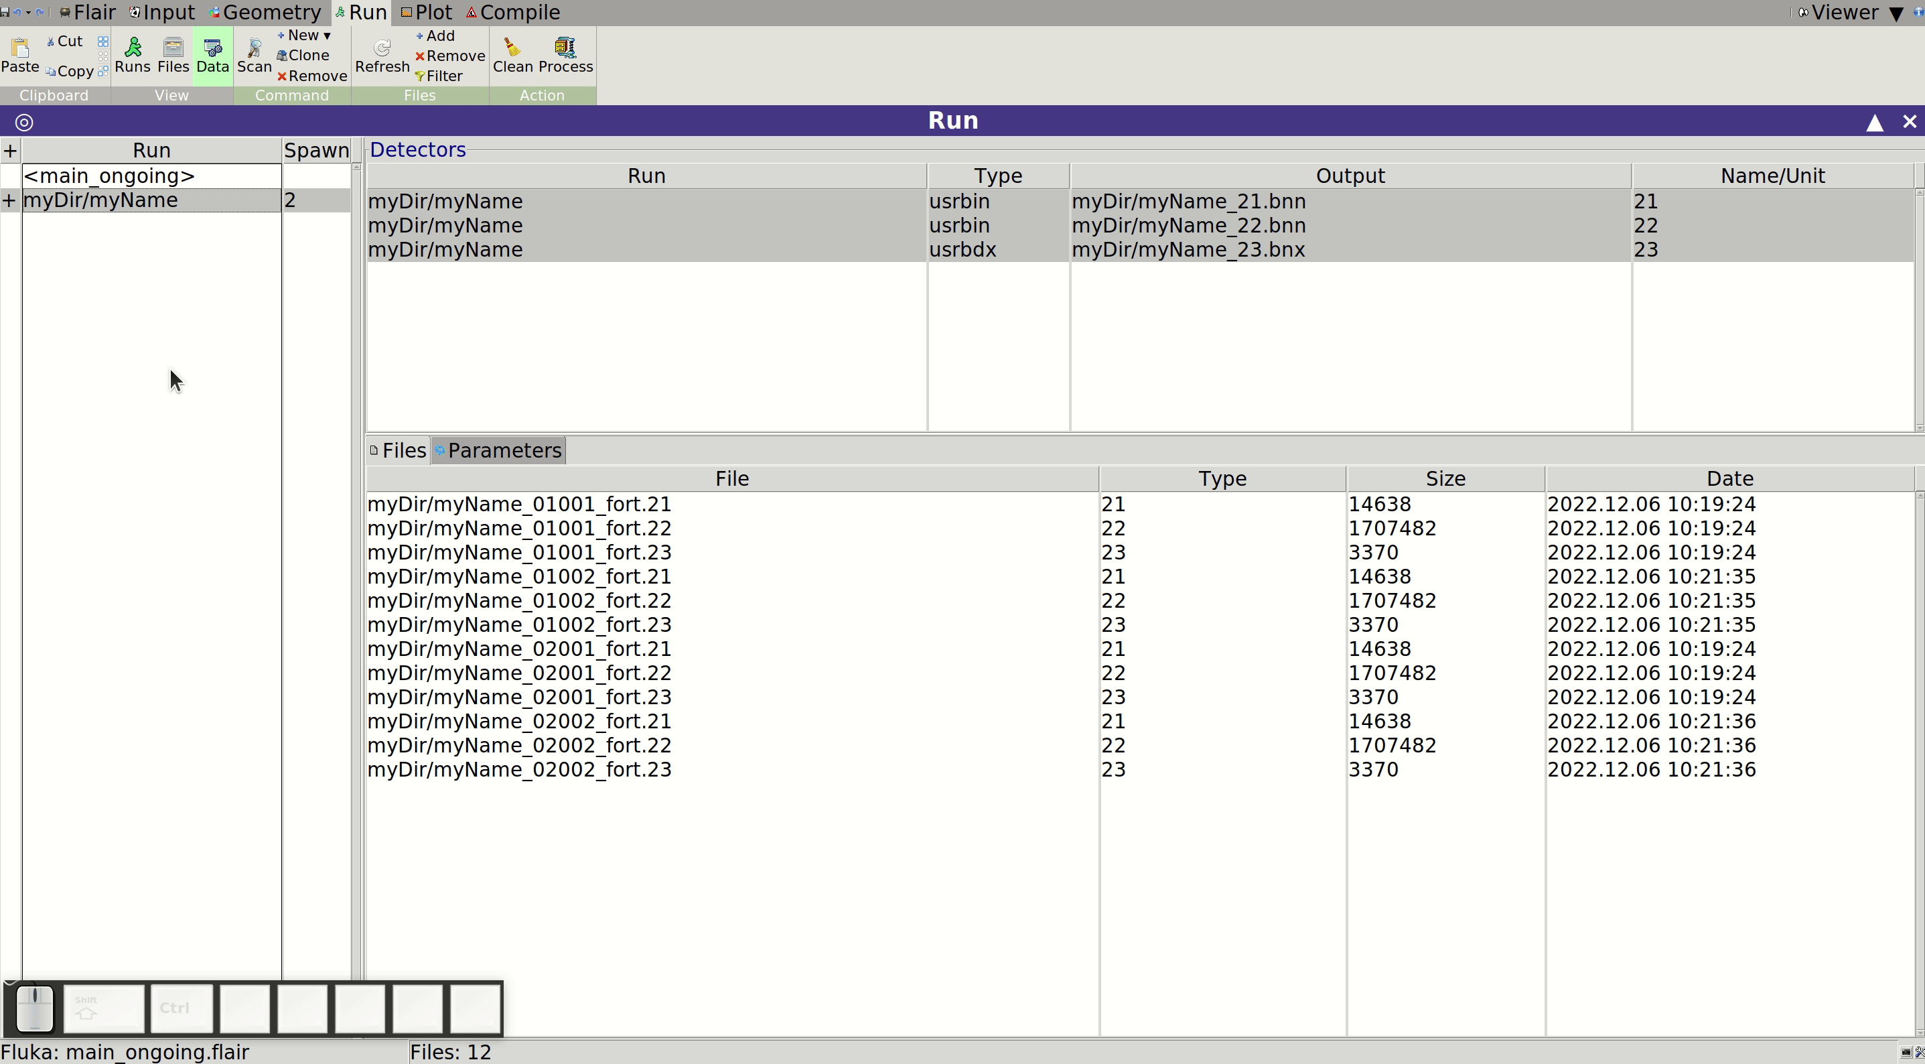The width and height of the screenshot is (1925, 1064).
Task: Select the myDir/myName_23.bnx detector row
Action: (x=1141, y=250)
